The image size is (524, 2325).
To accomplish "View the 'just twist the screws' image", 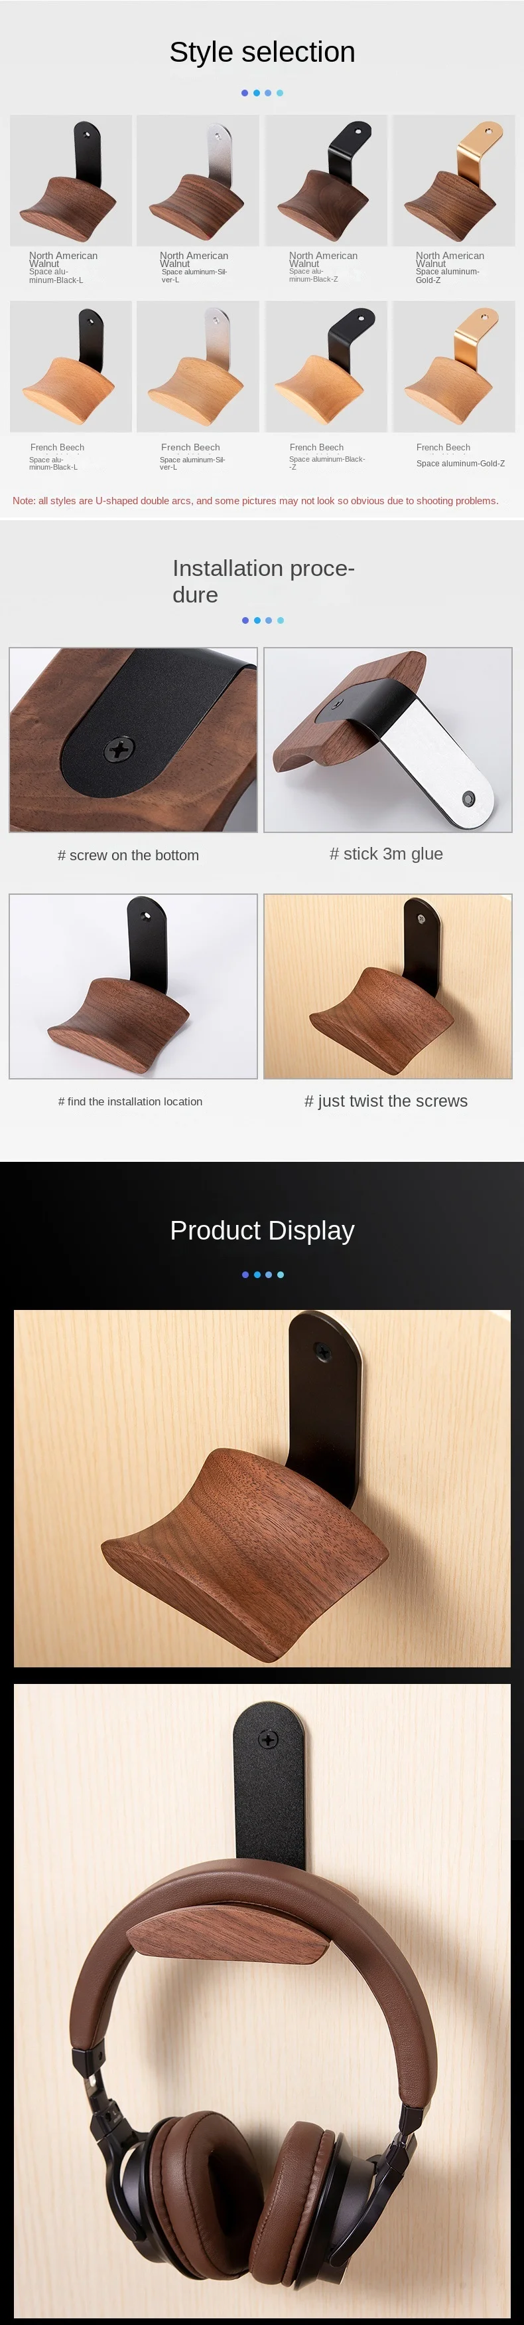I will [x=388, y=986].
